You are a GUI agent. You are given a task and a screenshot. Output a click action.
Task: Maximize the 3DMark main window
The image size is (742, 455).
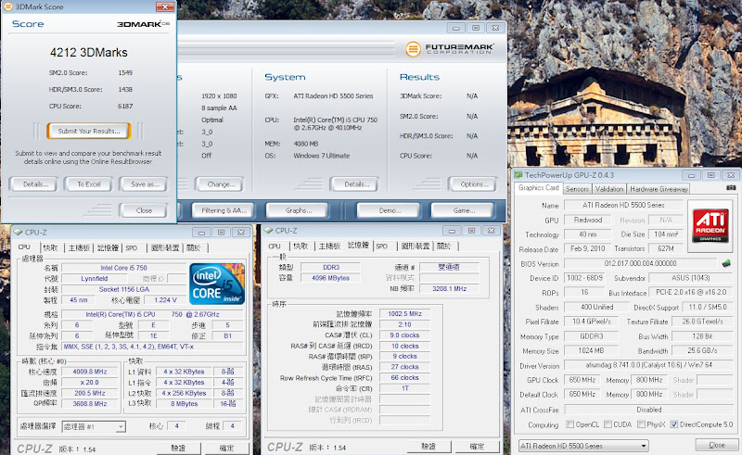tap(476, 28)
